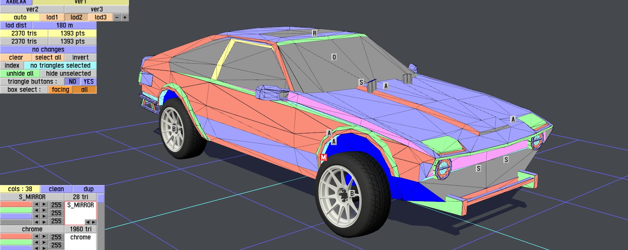The height and width of the screenshot is (250, 628).
Task: Click the lod dist button
Action: pos(16,25)
